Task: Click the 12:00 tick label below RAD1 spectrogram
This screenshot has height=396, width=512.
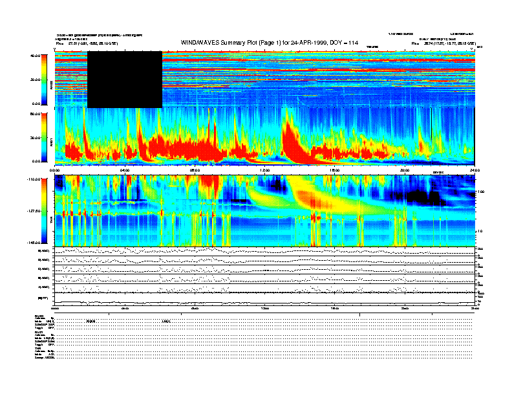Action: pyautogui.click(x=265, y=170)
